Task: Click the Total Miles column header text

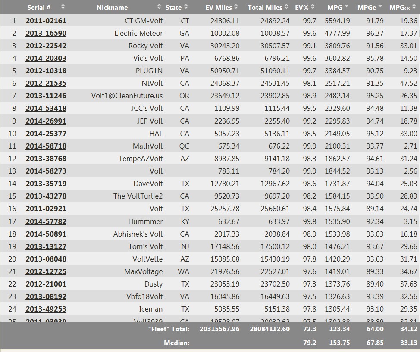Action: tap(265, 7)
